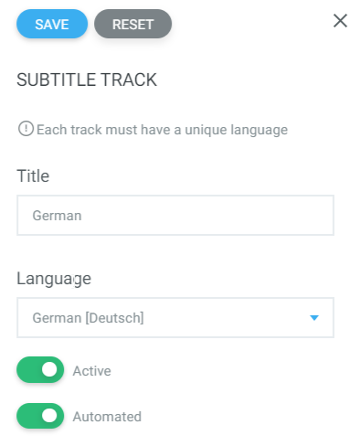359x446 pixels.
Task: Click the German text inside Title field
Action: pyautogui.click(x=57, y=216)
